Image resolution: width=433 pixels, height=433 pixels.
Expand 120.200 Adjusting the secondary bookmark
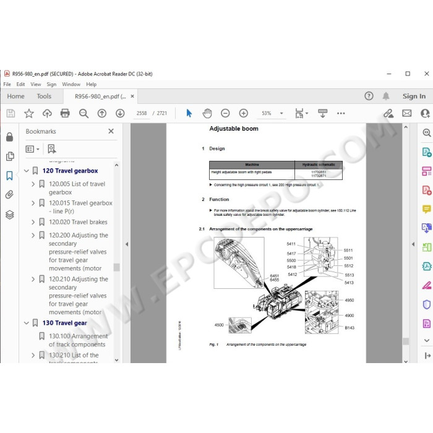tap(33, 236)
